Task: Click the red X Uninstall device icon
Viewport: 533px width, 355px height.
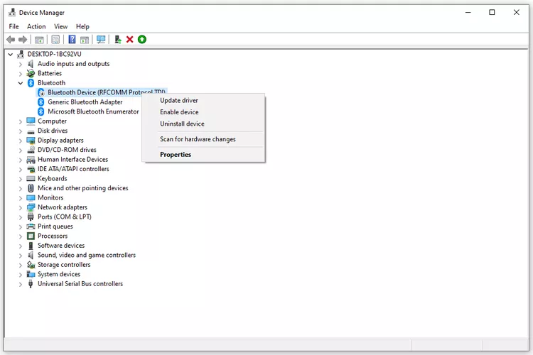Action: (129, 40)
